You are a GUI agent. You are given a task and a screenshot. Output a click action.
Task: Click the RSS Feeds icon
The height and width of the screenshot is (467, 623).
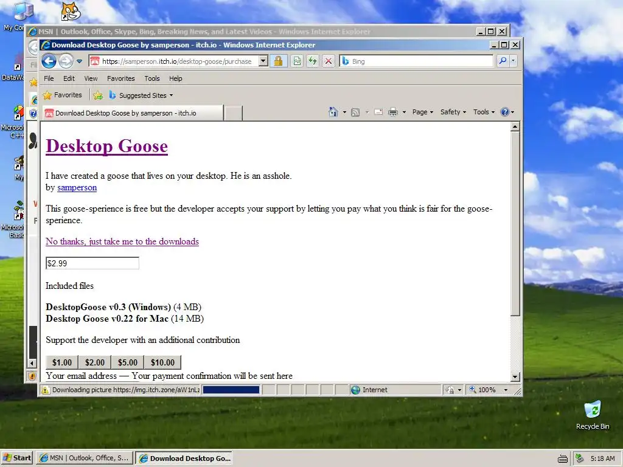pos(355,112)
